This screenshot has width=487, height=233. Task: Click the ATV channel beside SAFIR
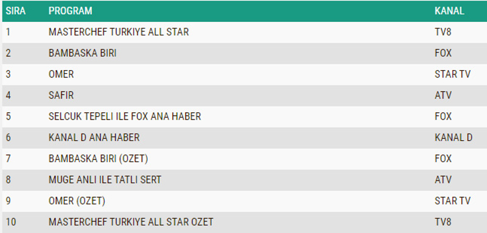click(443, 95)
